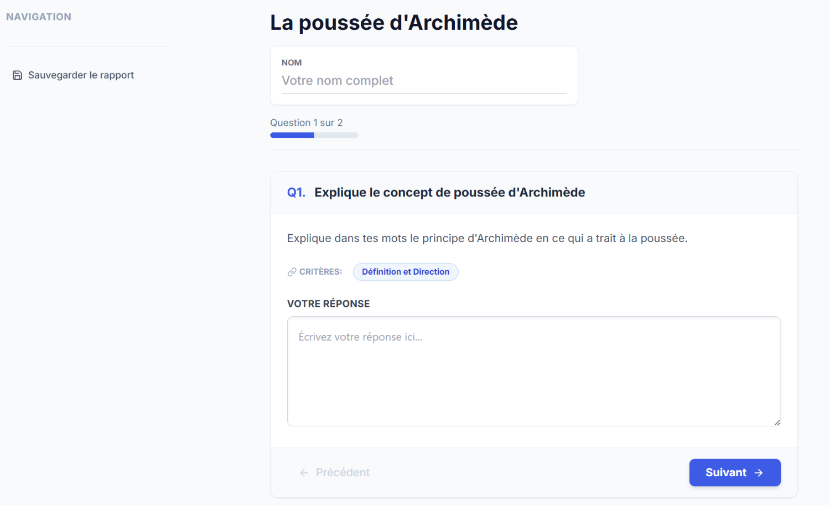Click the VOTRE RÉPONSE label
Screen dimensions: 830x505
click(x=328, y=304)
